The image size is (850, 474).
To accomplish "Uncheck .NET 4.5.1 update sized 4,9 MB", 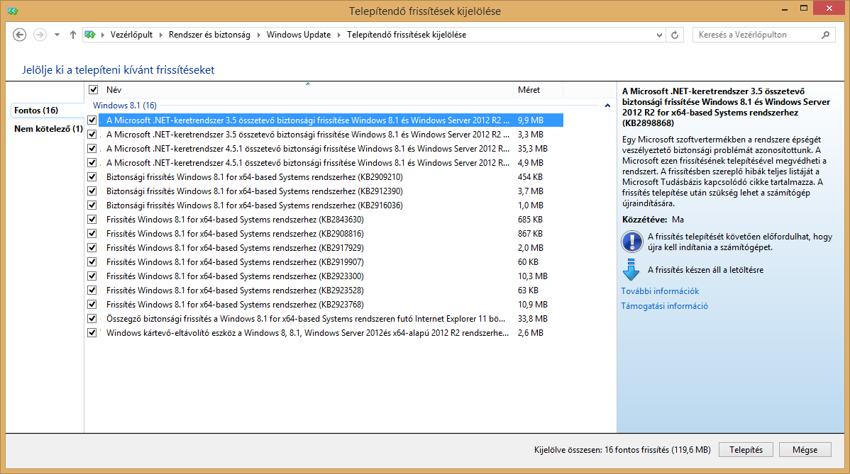I will tap(92, 162).
